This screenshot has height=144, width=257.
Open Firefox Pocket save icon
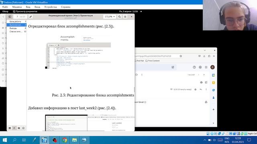199,56
